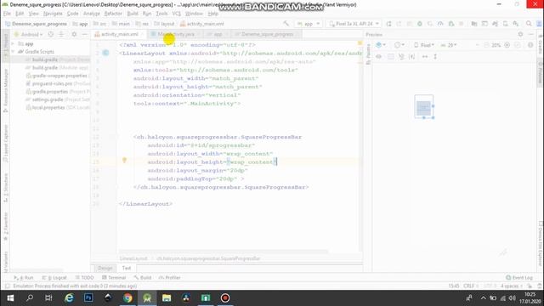
Task: Open the Tools menu
Action: tap(161, 14)
